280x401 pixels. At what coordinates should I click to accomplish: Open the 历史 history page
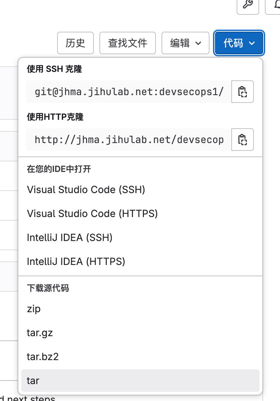coord(75,43)
